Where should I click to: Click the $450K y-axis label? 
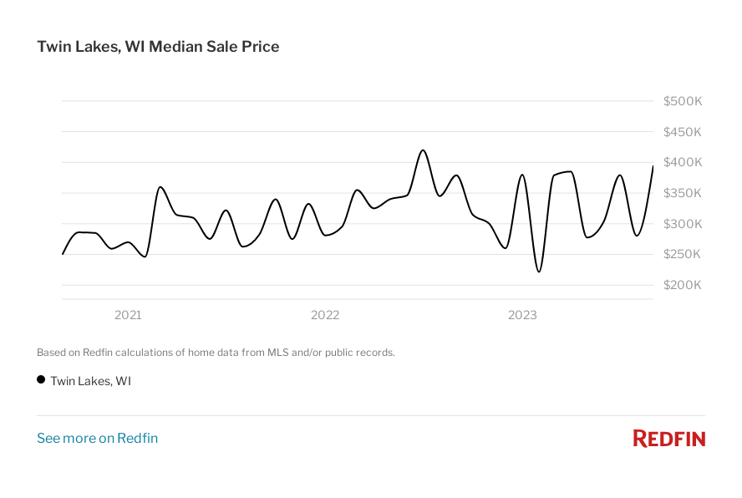(x=683, y=132)
